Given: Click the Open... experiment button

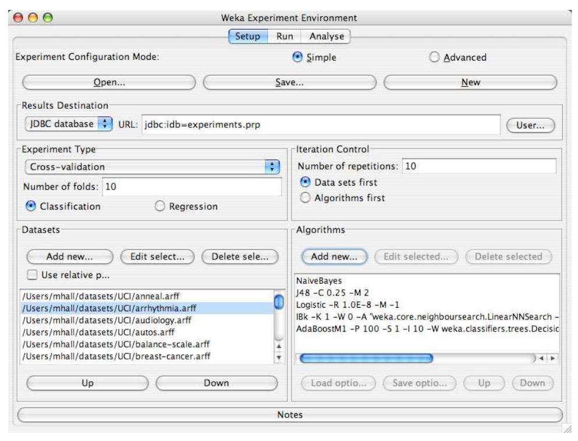Looking at the screenshot, I should pyautogui.click(x=109, y=82).
